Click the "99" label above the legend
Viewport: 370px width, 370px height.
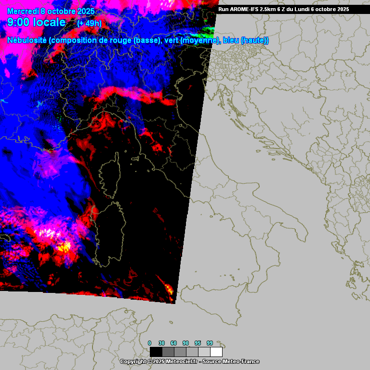[210, 343]
